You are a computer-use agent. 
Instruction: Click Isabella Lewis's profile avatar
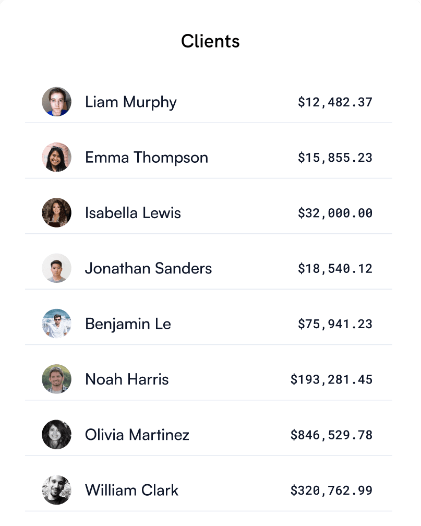coord(56,212)
